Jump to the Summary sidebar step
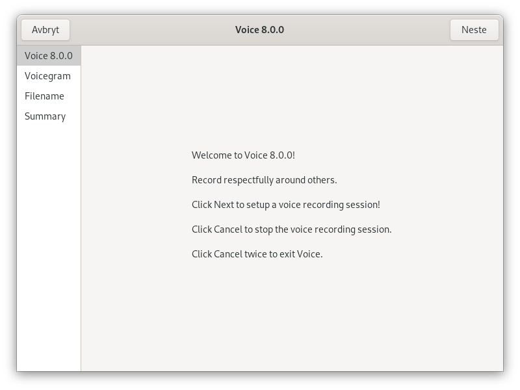This screenshot has height=390, width=520. pos(49,116)
